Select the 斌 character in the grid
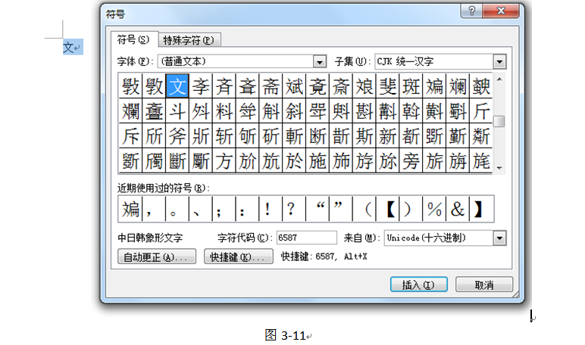 (x=294, y=86)
